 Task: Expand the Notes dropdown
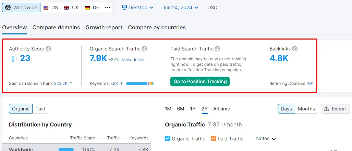pos(266,138)
